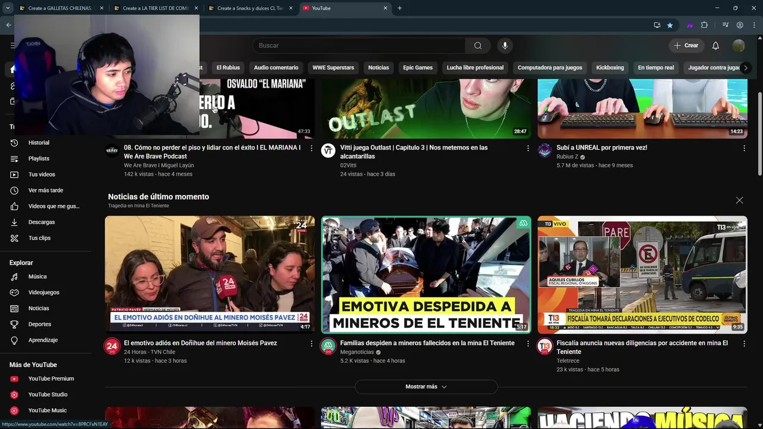Open 24 Horas channel avatar
Viewport: 763px width, 429px height.
112,346
